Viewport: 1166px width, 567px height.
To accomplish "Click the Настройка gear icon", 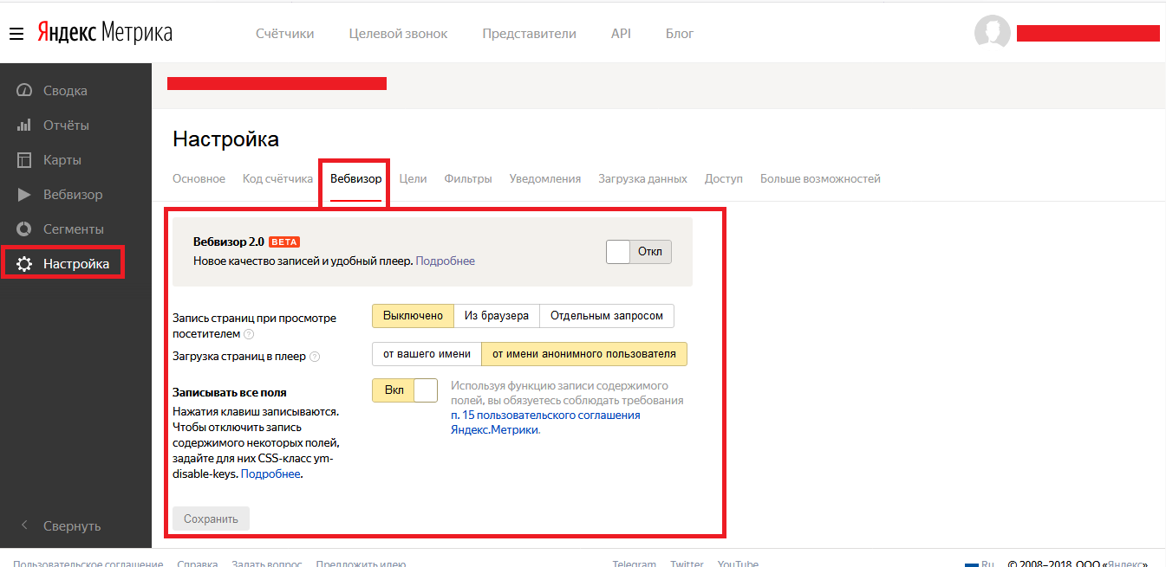I will (24, 264).
